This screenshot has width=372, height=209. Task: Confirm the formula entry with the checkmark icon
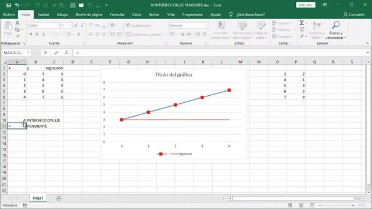pos(56,53)
